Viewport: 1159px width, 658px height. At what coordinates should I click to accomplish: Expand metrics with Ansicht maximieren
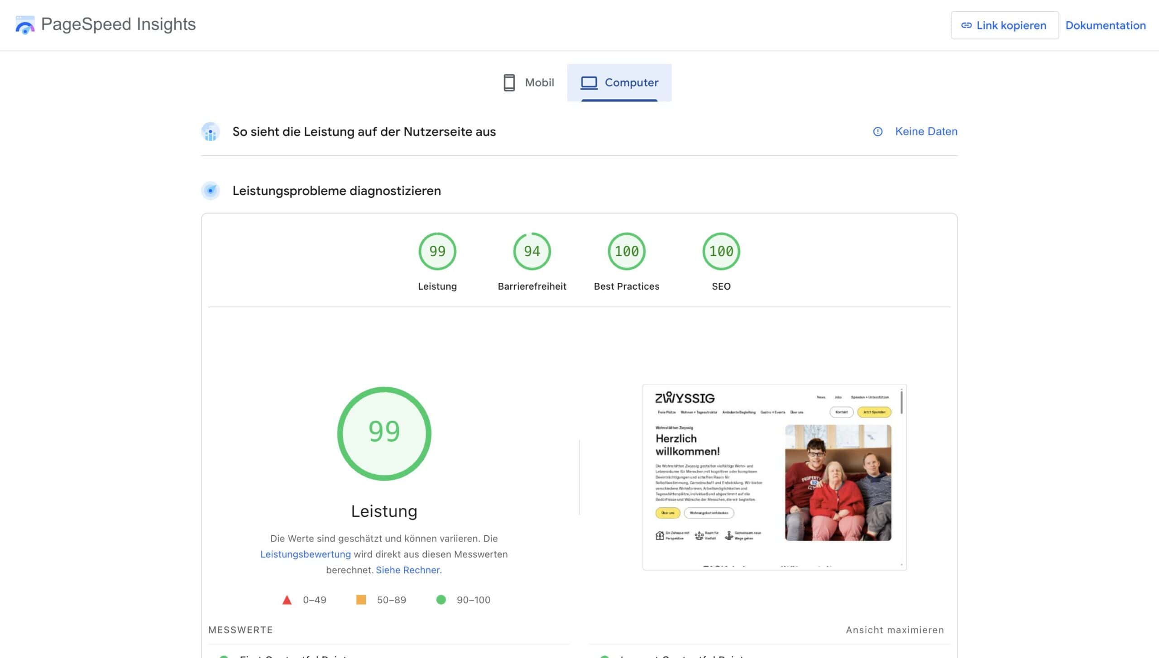895,630
